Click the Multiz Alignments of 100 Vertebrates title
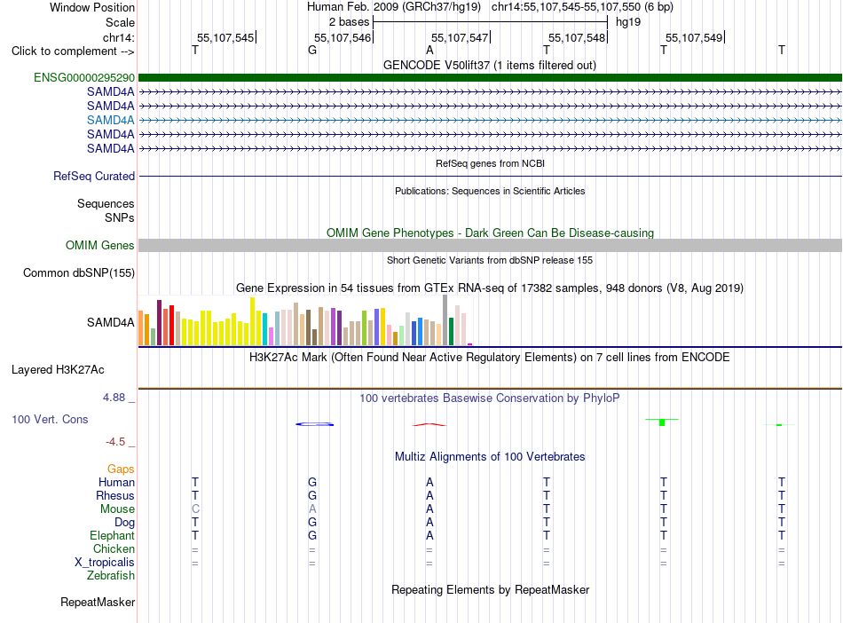The height and width of the screenshot is (623, 843). 490,456
